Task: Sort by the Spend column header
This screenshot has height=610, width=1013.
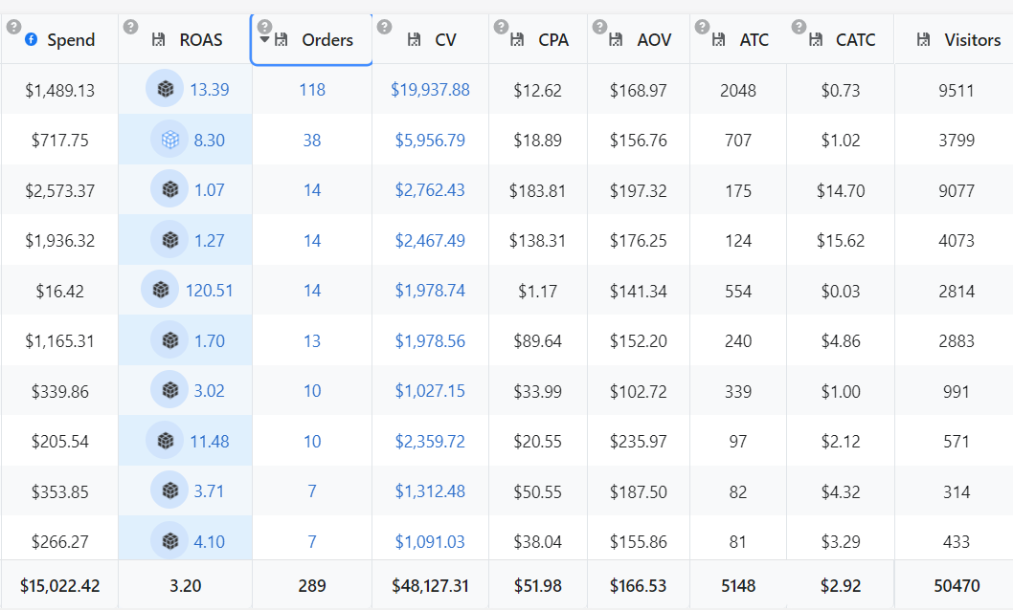Action: (x=71, y=40)
